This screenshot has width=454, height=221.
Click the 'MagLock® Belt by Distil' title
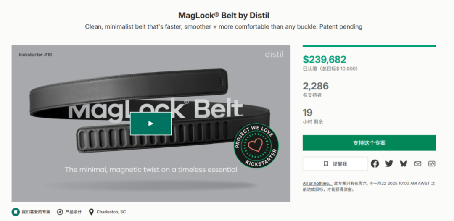click(x=224, y=16)
